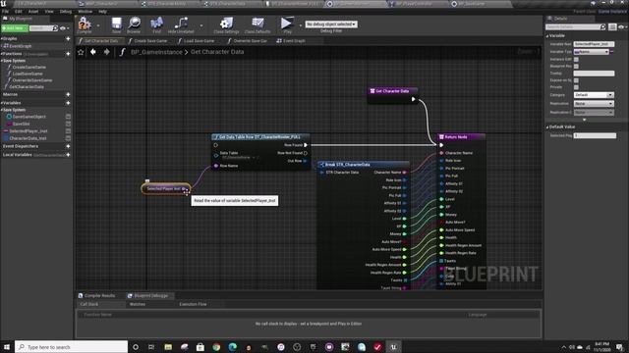Add new graph with plus icon

tap(68, 39)
